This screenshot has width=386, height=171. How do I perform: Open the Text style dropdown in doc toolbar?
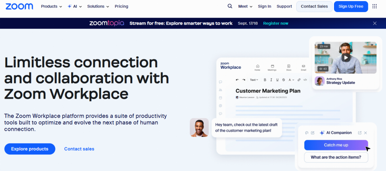point(254,80)
